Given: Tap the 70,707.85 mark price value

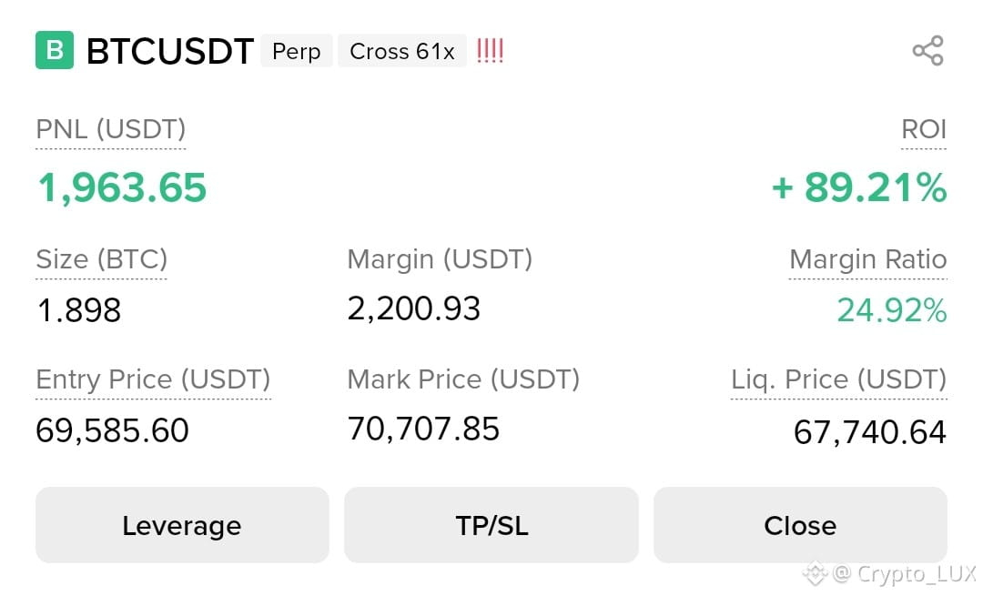Looking at the screenshot, I should [x=424, y=429].
